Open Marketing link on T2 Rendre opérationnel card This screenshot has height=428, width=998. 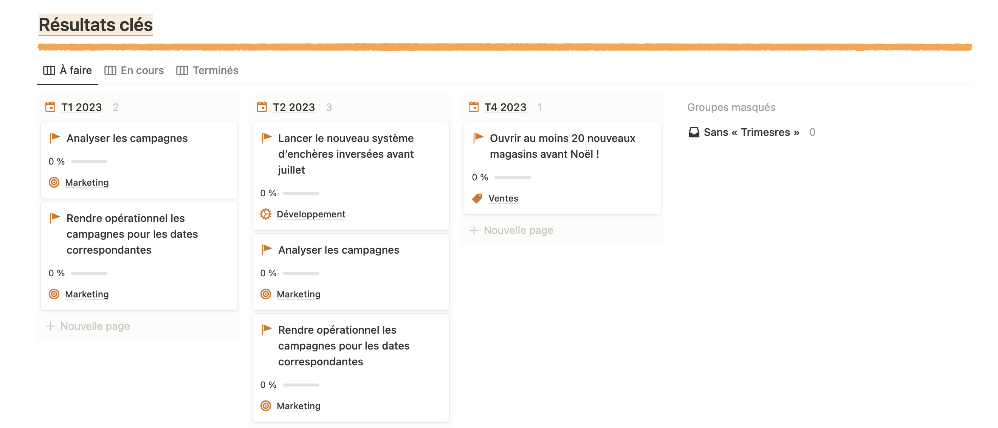coord(298,406)
